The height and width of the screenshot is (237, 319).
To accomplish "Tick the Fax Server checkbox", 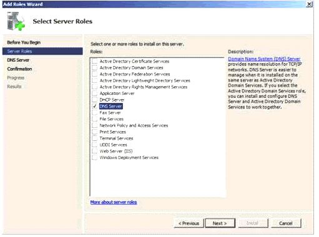I will click(x=94, y=112).
